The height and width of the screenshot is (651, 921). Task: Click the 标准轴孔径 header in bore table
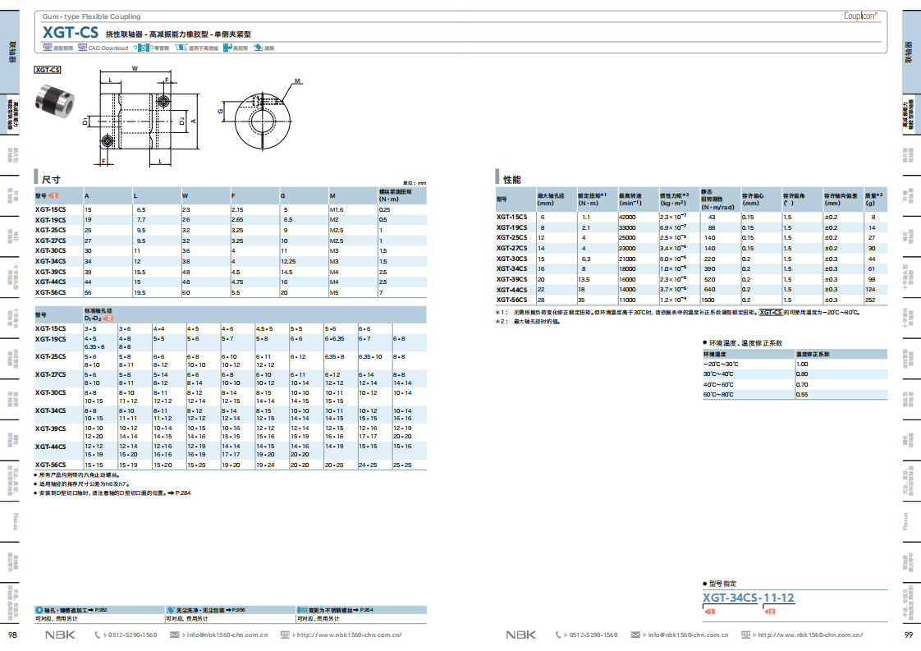98,311
